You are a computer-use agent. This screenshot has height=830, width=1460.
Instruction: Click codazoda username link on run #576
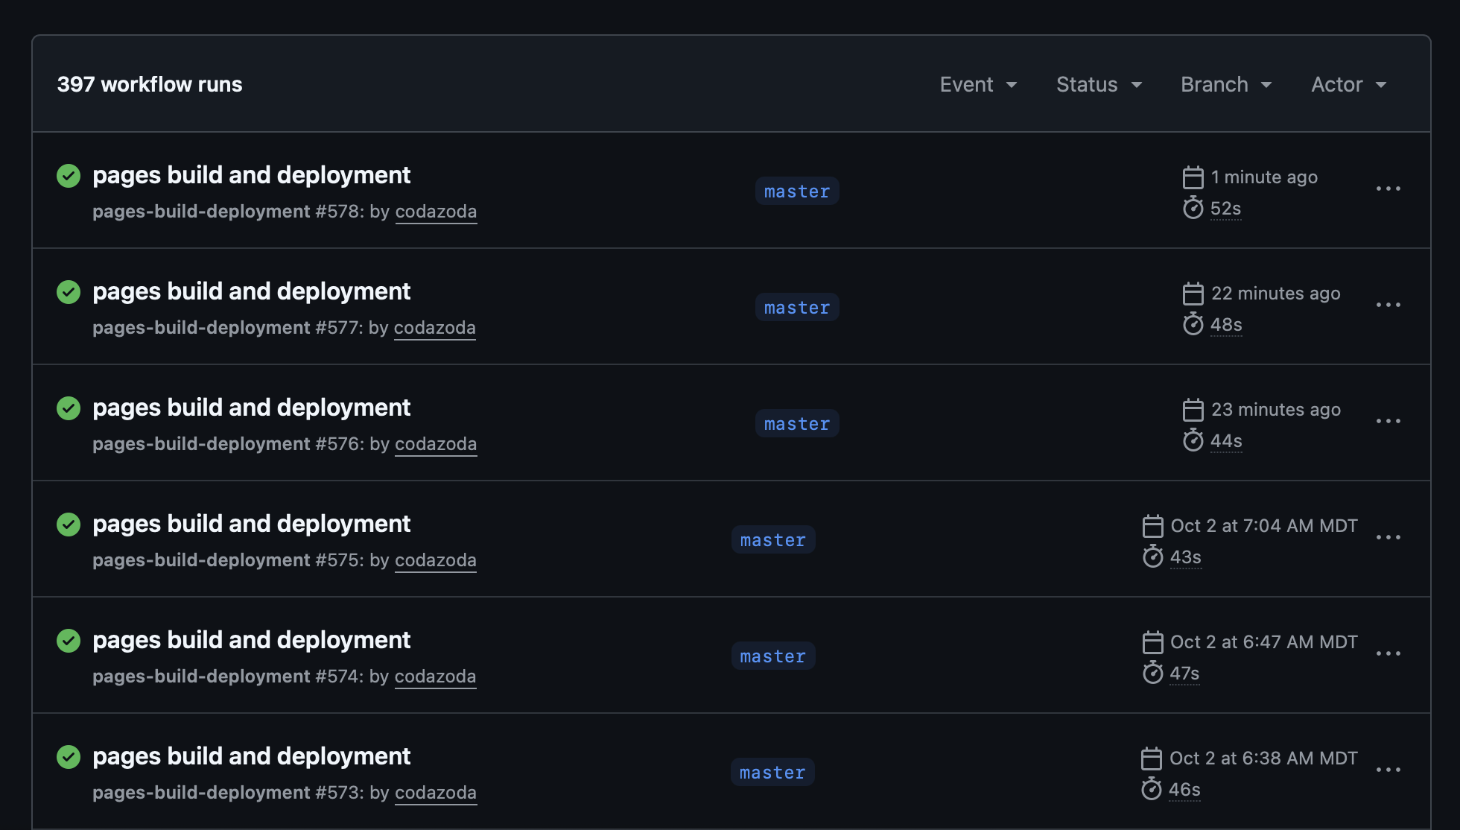coord(435,444)
